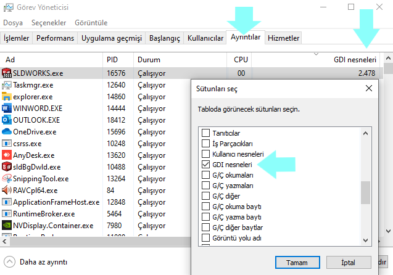Image resolution: width=393 pixels, height=275 pixels.
Task: Open the Seçenekler menu
Action: 49,22
